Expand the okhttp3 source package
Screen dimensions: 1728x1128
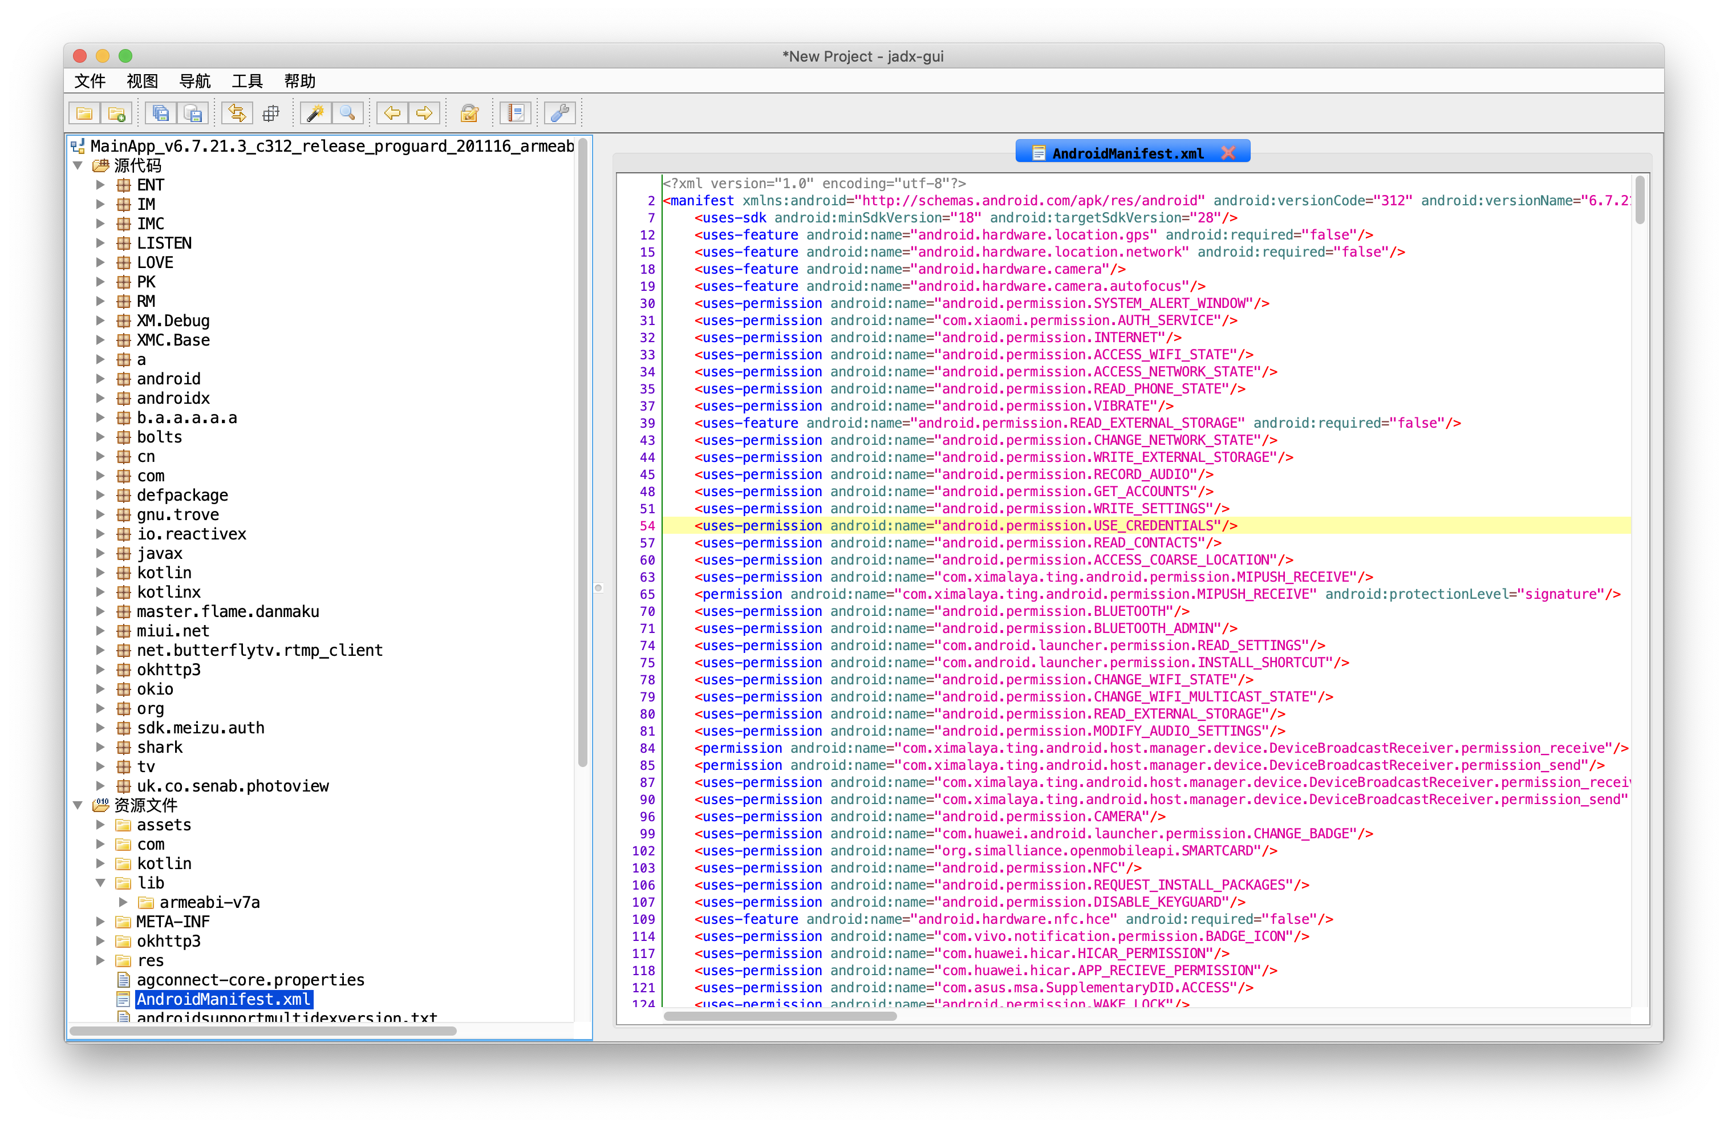coord(101,670)
